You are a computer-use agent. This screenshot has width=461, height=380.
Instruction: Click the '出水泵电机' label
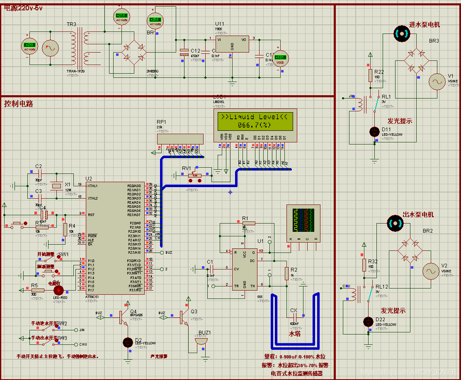[x=418, y=214]
